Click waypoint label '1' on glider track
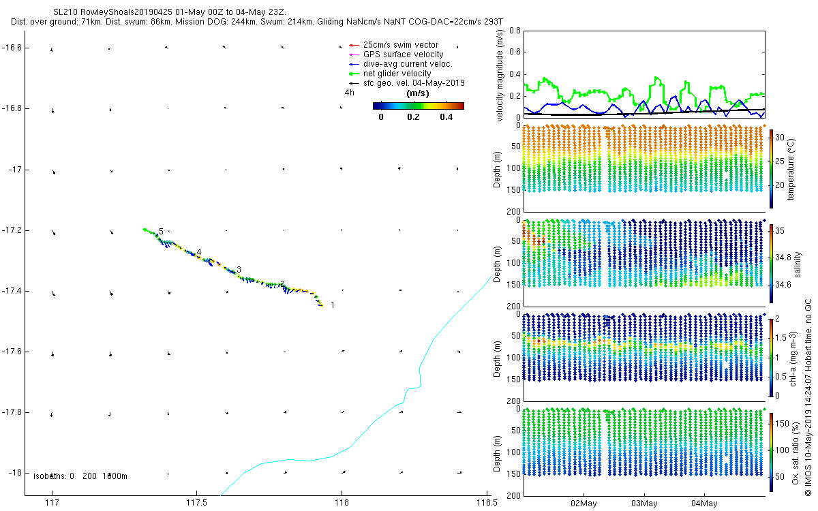Screen dimensions: 818x511 pyautogui.click(x=332, y=305)
